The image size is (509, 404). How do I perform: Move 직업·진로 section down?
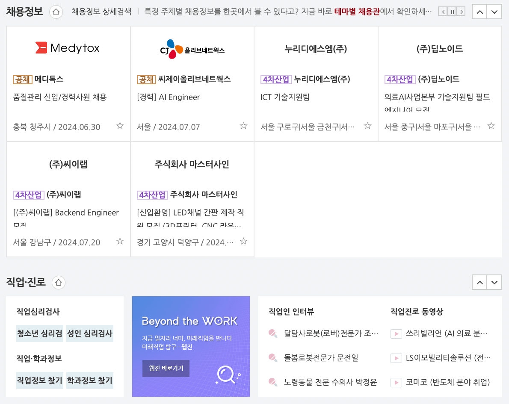pos(494,282)
